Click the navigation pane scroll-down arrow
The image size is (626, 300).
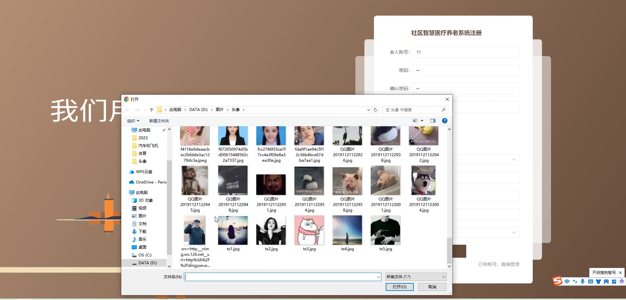tap(169, 266)
